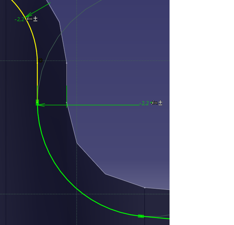The width and height of the screenshot is (234, 225).
Task: Click the short green vertical extension line
Action: pyautogui.click(x=66, y=96)
